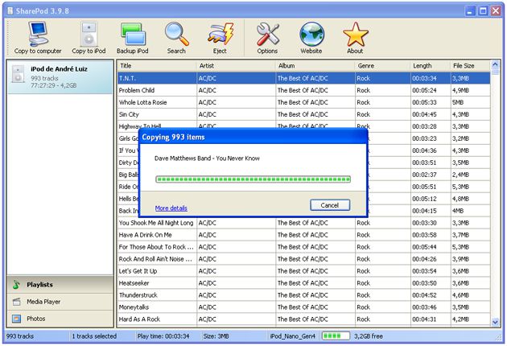Click the Copy to computer toolbar icon
Viewport: 507px width, 346px height.
(x=38, y=38)
